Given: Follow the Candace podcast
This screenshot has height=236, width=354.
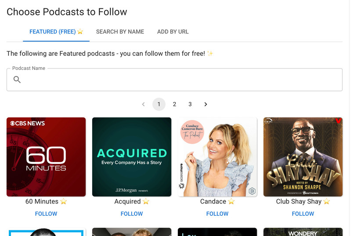Looking at the screenshot, I should pyautogui.click(x=217, y=214).
